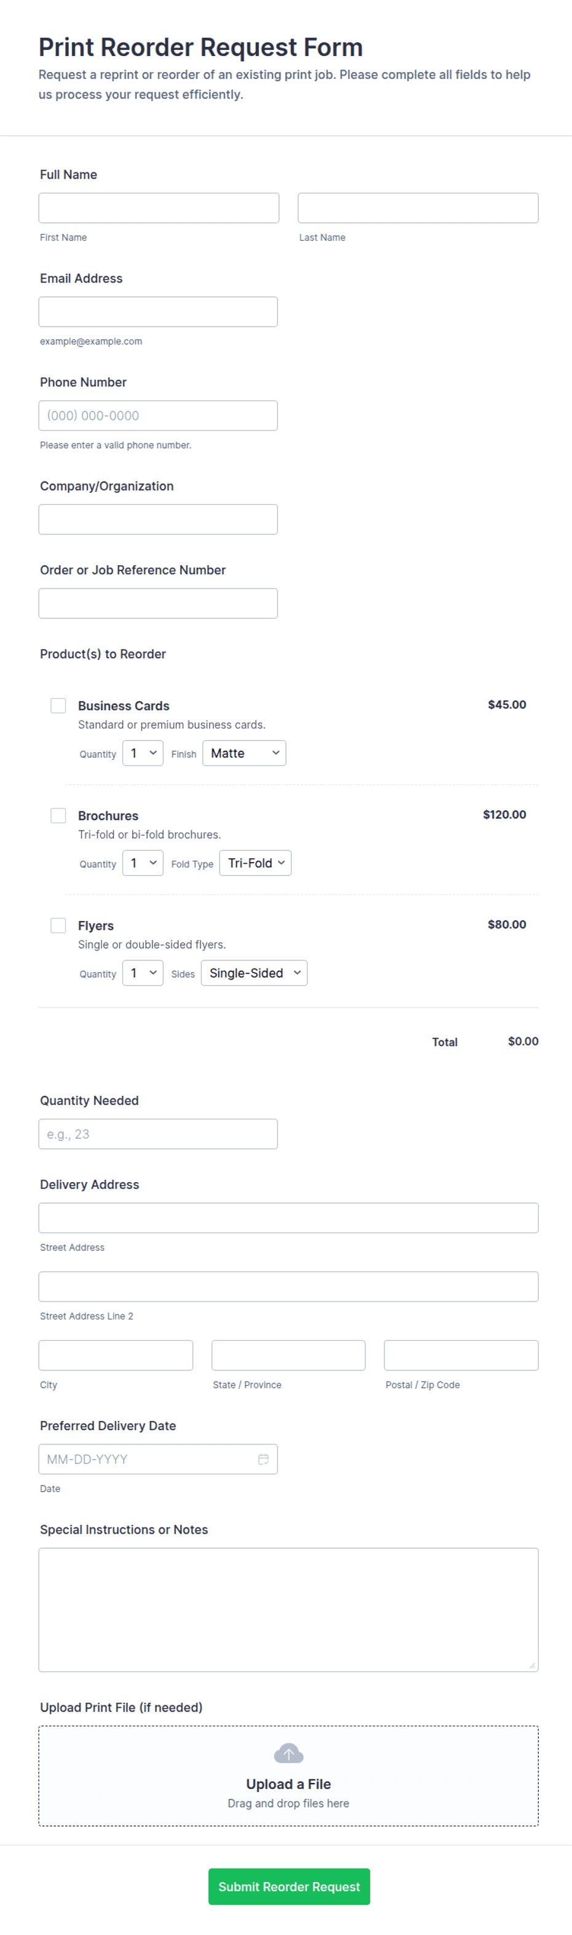Focus the Order or Job Reference Number field
Image resolution: width=572 pixels, height=1935 pixels.
click(159, 603)
